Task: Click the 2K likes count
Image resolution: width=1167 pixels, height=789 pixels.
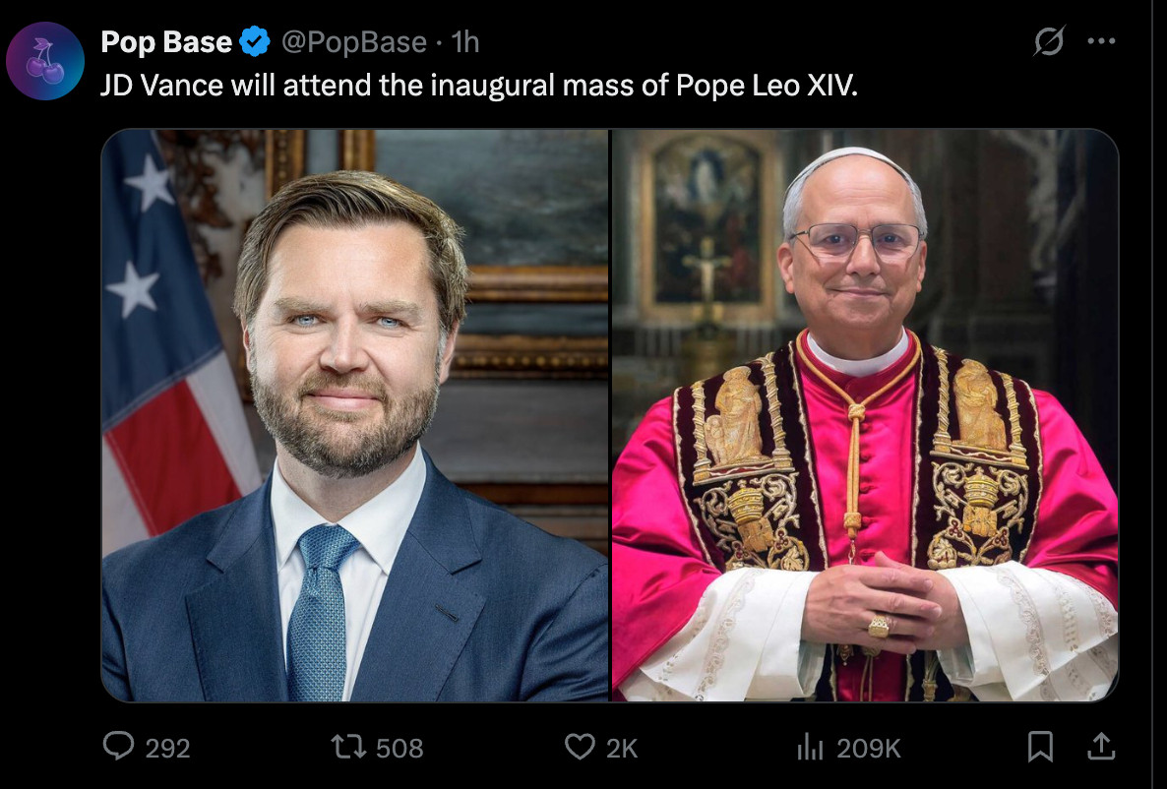Action: coord(622,748)
